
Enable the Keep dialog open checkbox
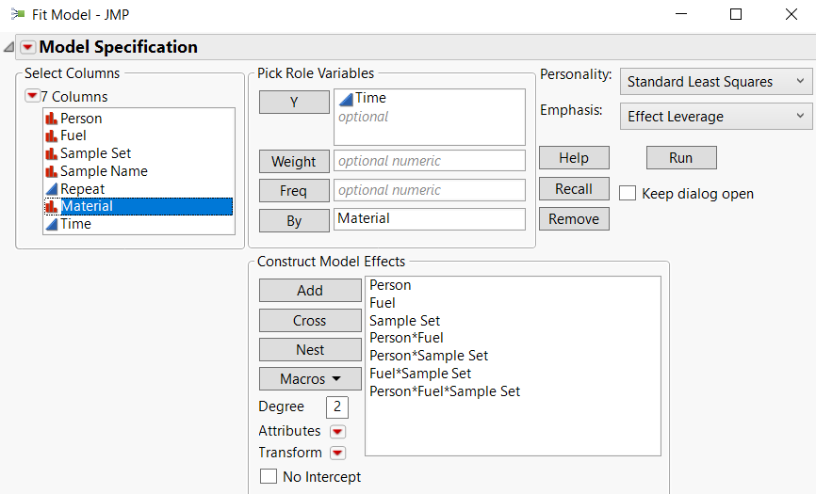628,194
